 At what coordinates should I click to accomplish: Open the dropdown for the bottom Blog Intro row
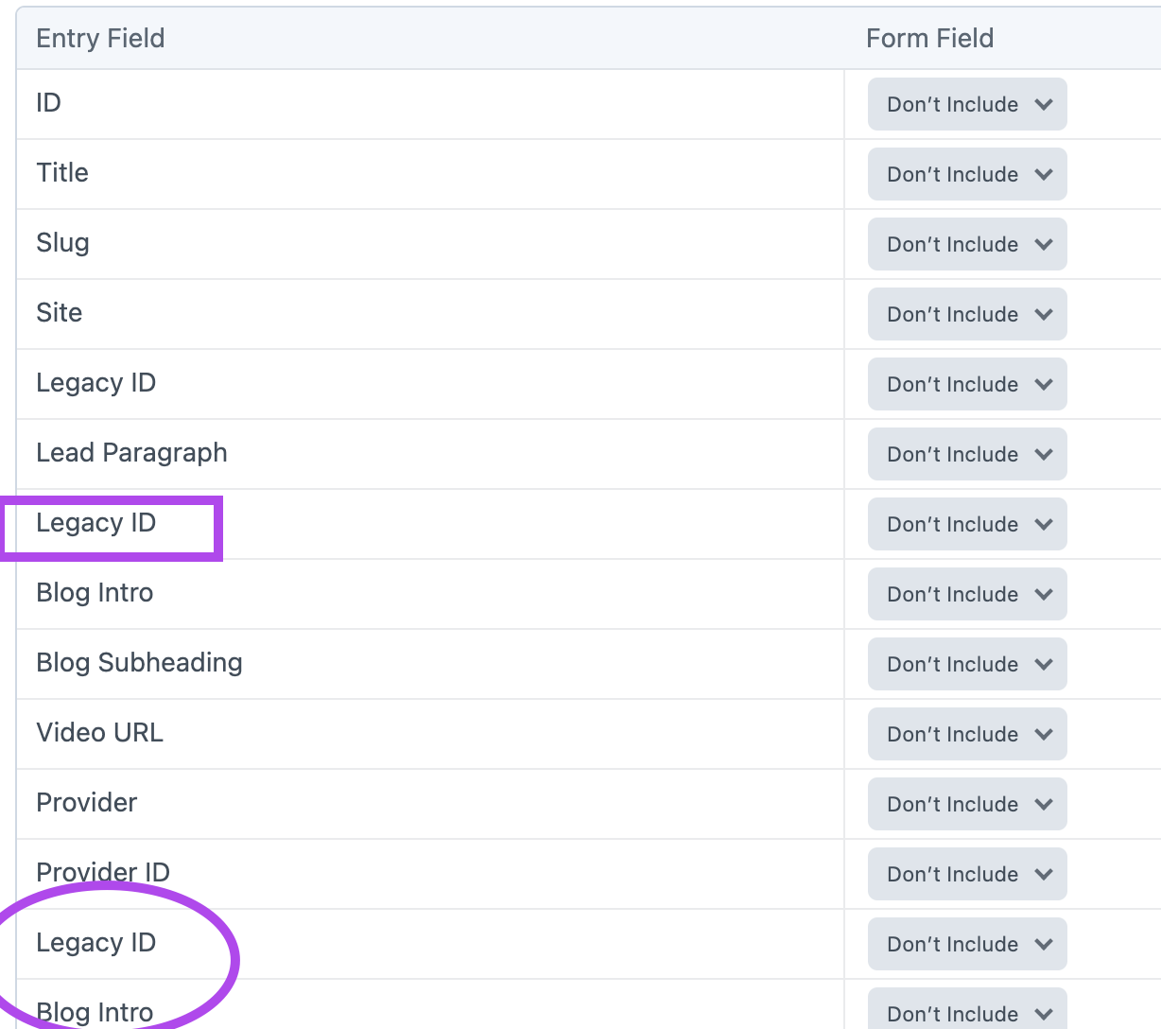pyautogui.click(x=966, y=1012)
